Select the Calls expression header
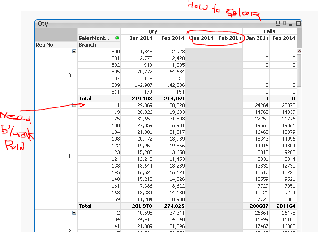Viewport: 318px width, 232px height. click(x=269, y=31)
